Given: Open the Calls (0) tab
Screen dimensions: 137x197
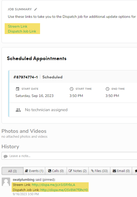Looking at the screenshot, I should click(x=56, y=171).
